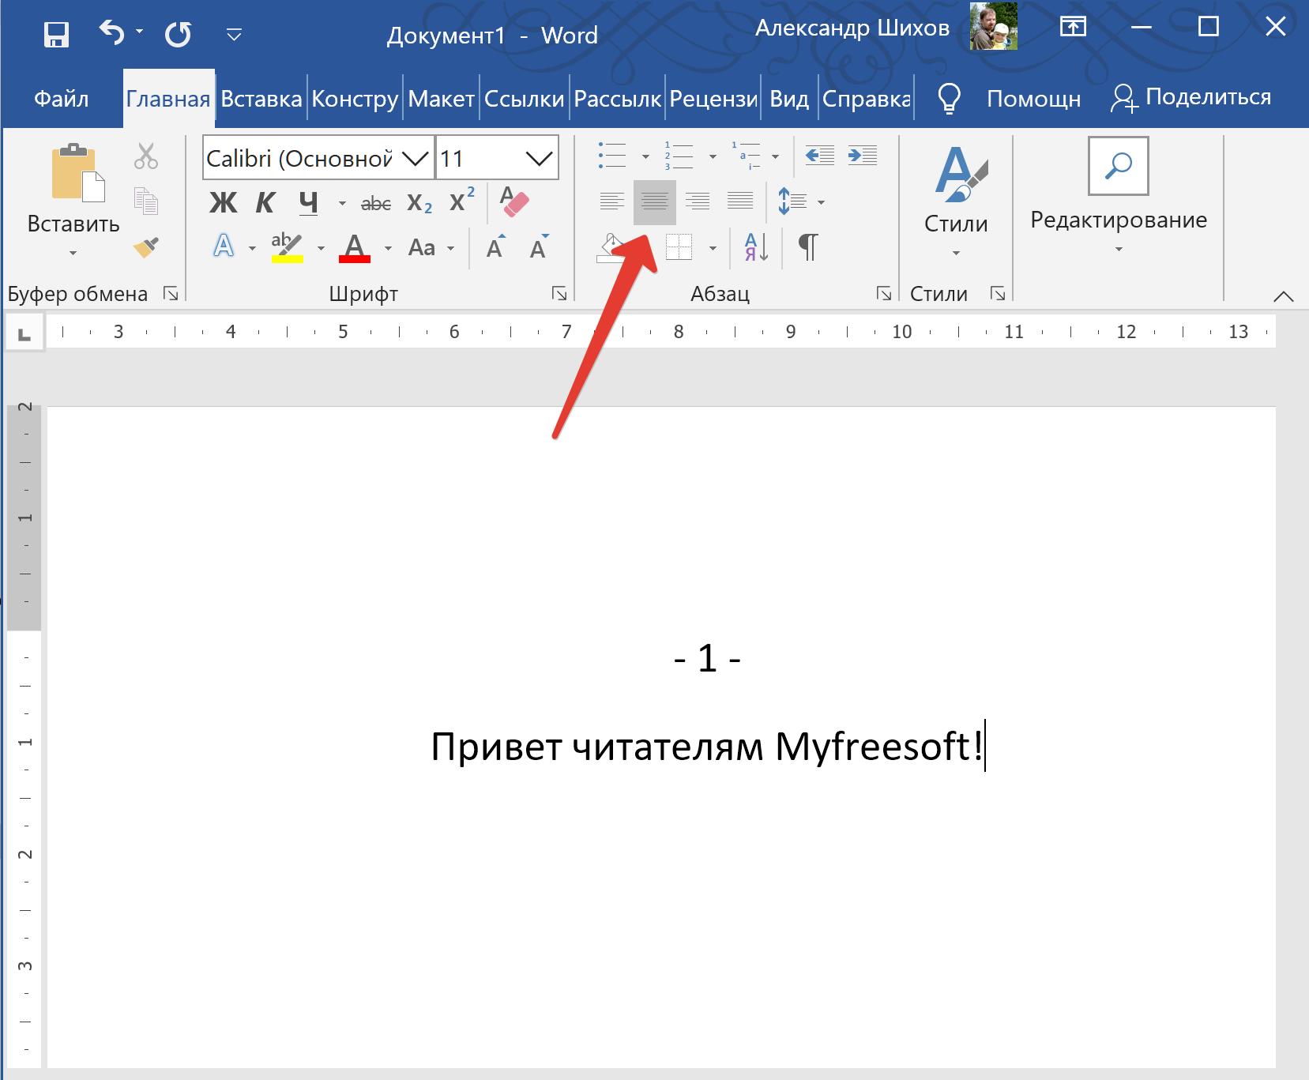
Task: Click the borders icon
Action: point(679,248)
